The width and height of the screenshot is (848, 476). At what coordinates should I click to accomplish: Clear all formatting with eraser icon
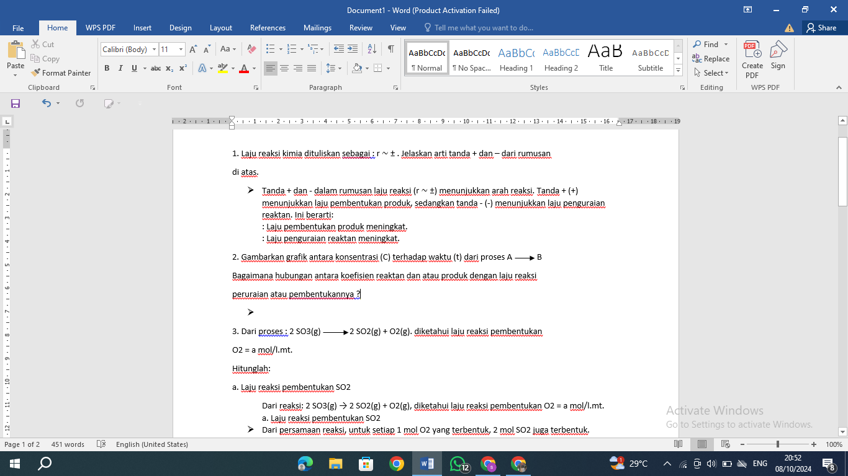(x=251, y=49)
